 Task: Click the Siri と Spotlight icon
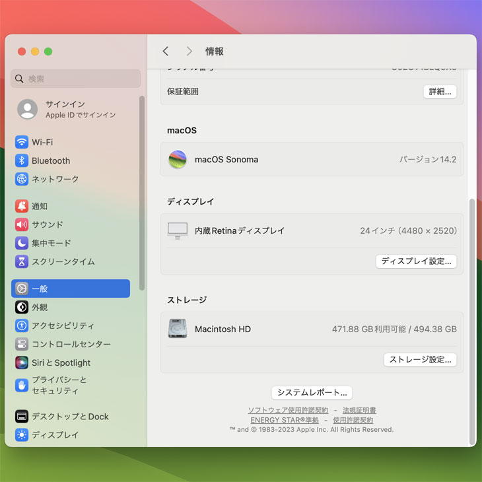[x=22, y=362]
